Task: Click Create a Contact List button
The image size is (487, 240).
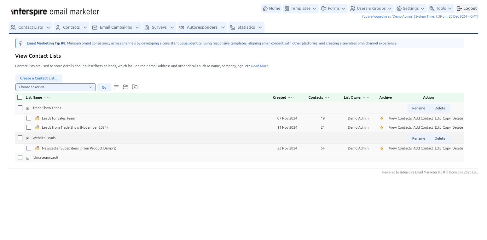Action: (x=39, y=78)
